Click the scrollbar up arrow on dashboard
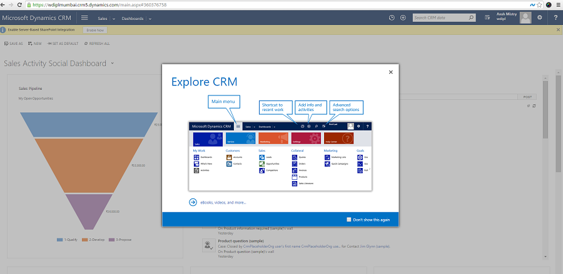This screenshot has height=274, width=563. 545,77
